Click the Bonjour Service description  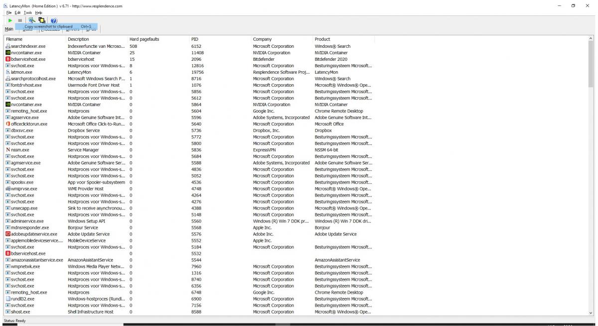(x=83, y=227)
